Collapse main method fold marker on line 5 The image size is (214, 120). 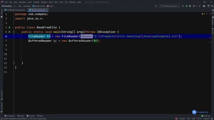coord(14,32)
